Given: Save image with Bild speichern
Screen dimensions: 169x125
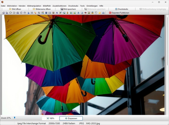Looking at the screenshot, I should point(68,9).
